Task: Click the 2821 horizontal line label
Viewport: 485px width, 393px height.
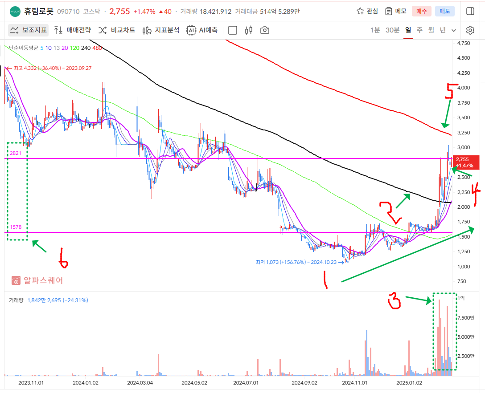Action: pos(16,153)
